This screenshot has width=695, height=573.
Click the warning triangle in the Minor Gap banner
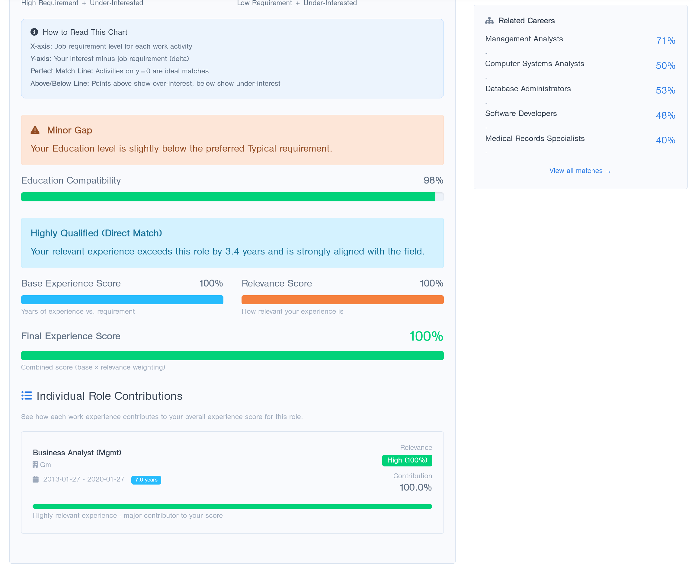click(x=35, y=130)
